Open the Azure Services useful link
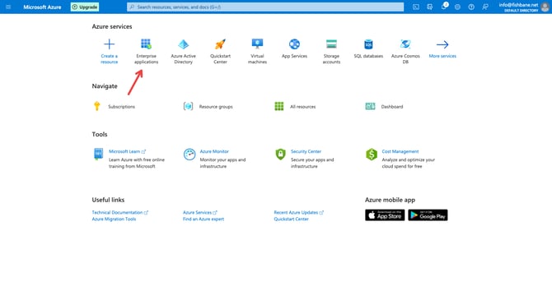Screen dimensions: 552x305 pos(200,213)
